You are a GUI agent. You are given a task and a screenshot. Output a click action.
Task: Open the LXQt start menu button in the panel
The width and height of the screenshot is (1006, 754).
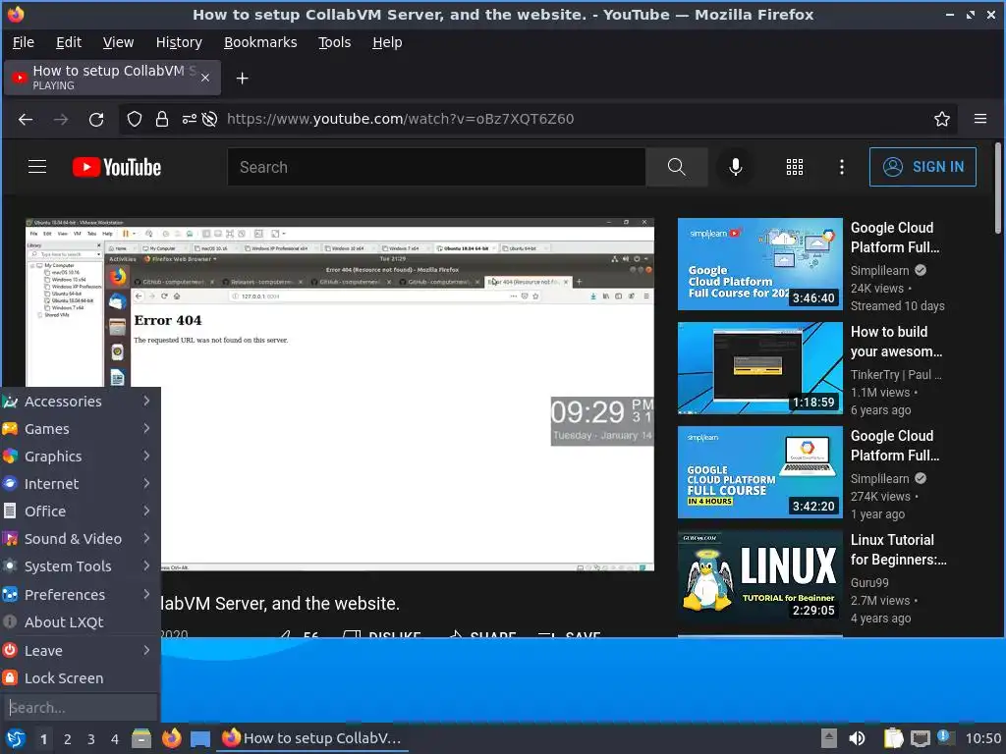16,738
